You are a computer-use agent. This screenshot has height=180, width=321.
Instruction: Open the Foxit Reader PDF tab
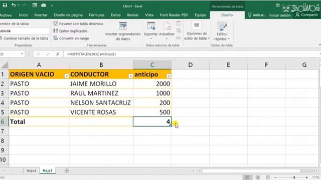click(x=174, y=15)
